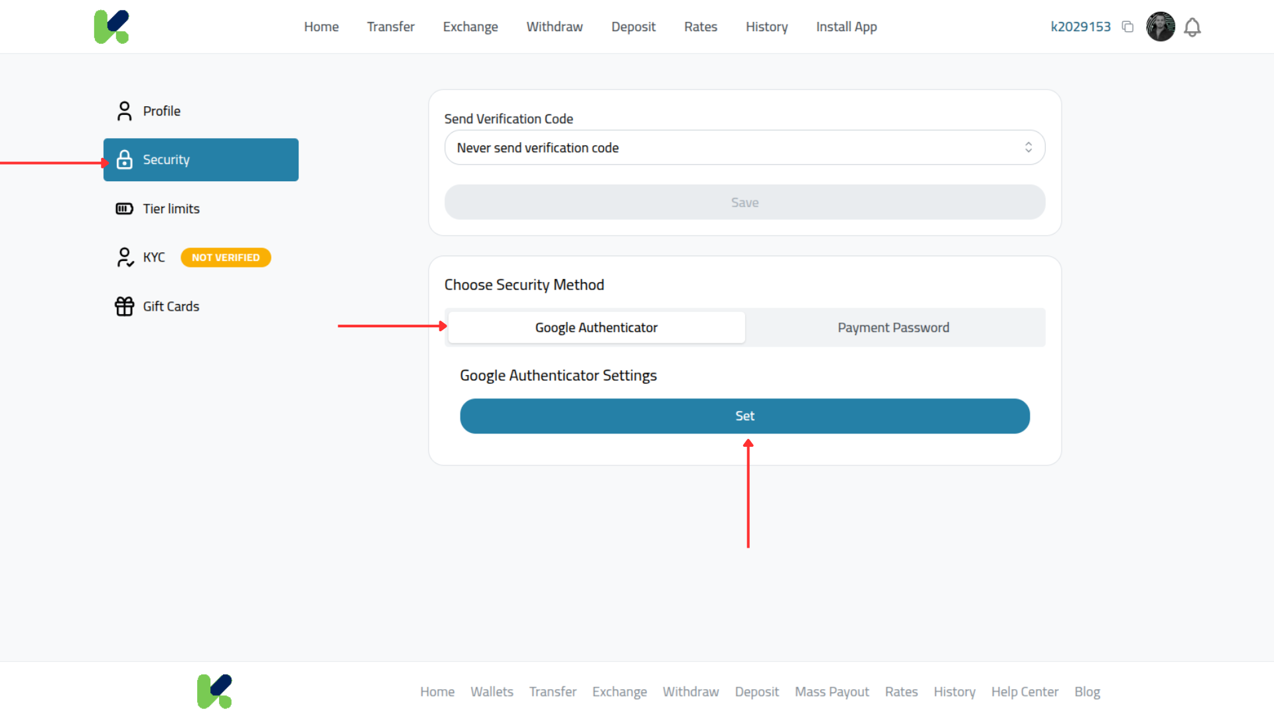Open the Send Verification Code dropdown
1274x717 pixels.
[744, 147]
